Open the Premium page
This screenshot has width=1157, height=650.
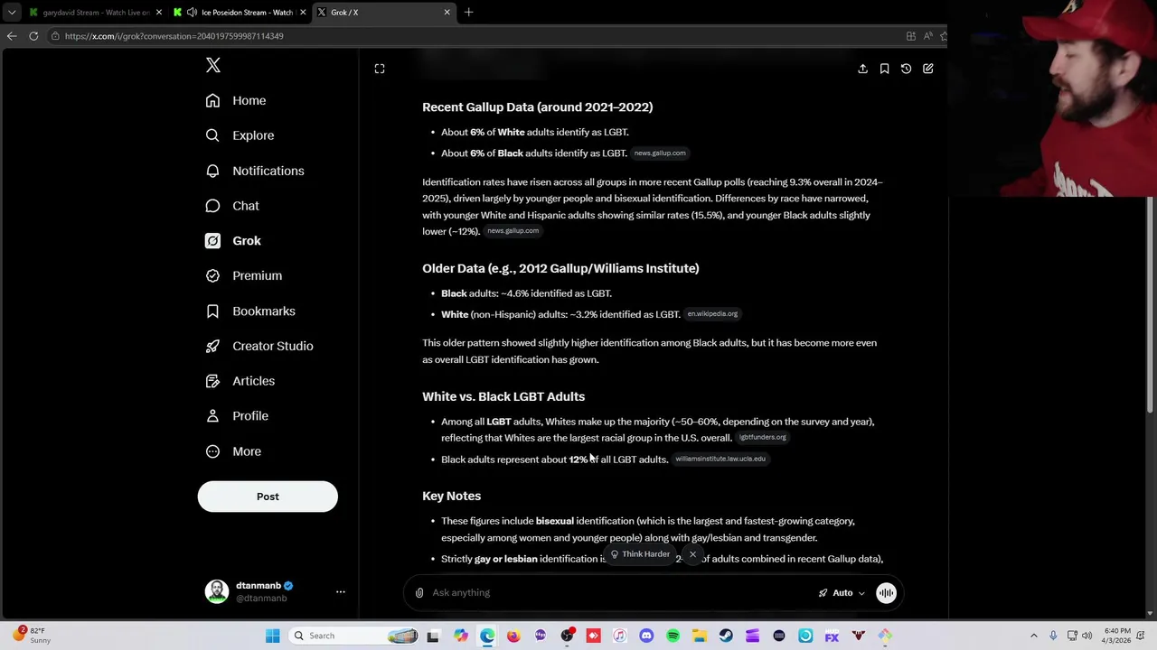coord(244,275)
